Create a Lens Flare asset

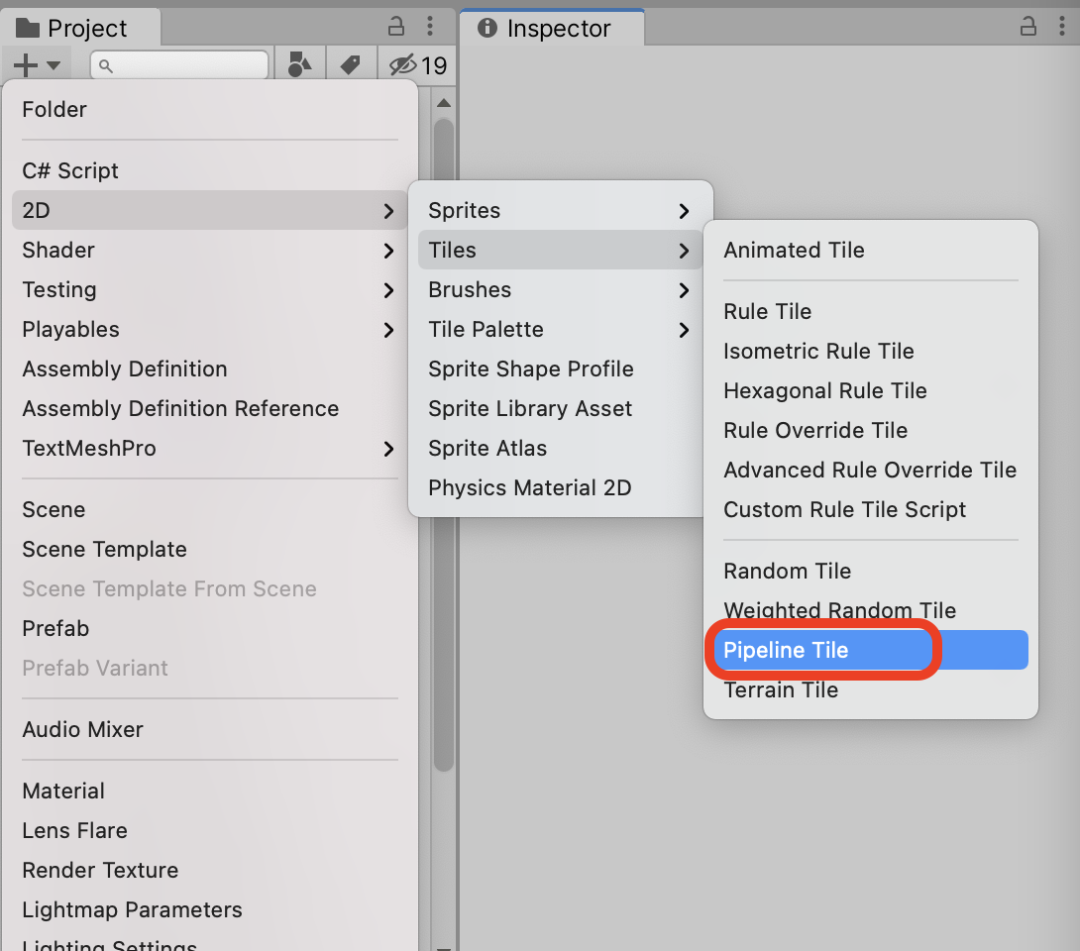tap(209, 830)
